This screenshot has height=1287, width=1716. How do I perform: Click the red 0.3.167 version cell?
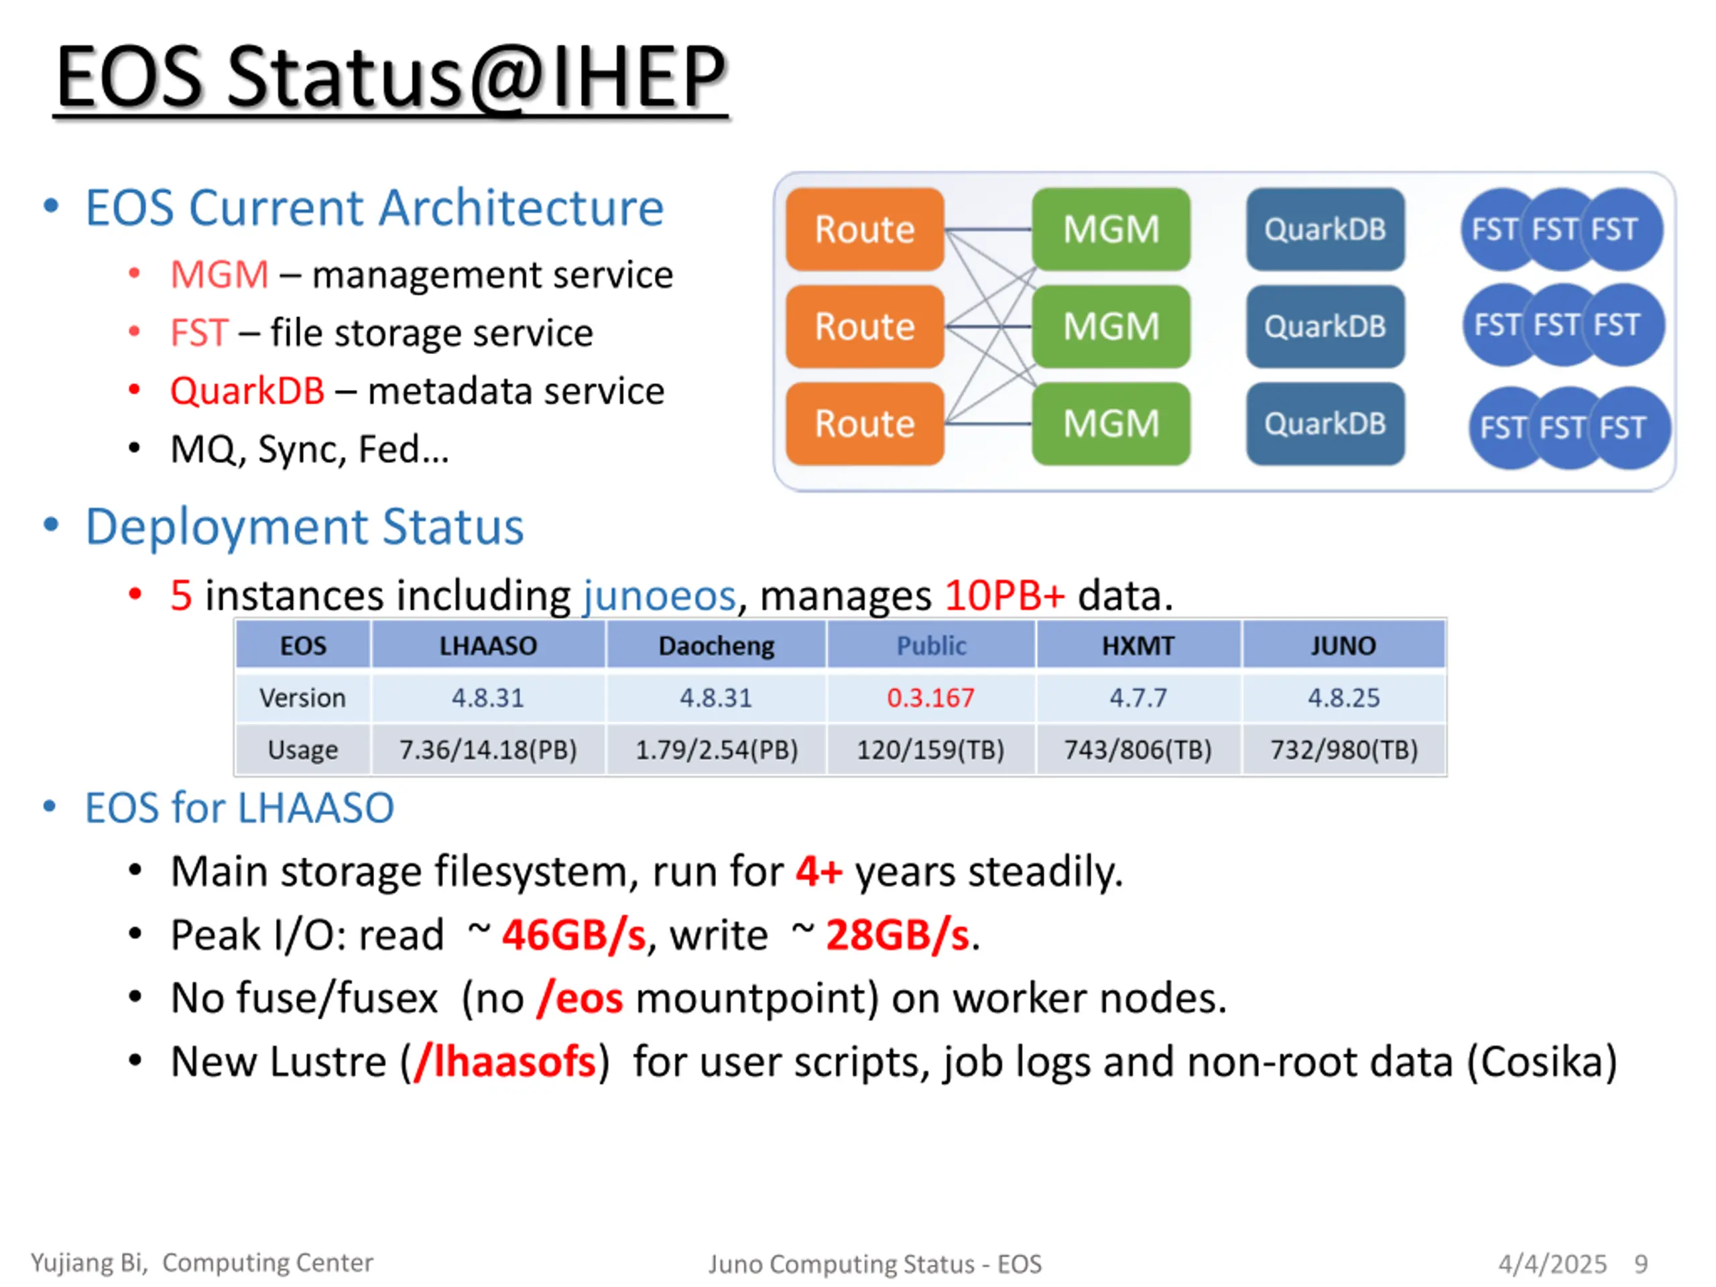pos(931,698)
